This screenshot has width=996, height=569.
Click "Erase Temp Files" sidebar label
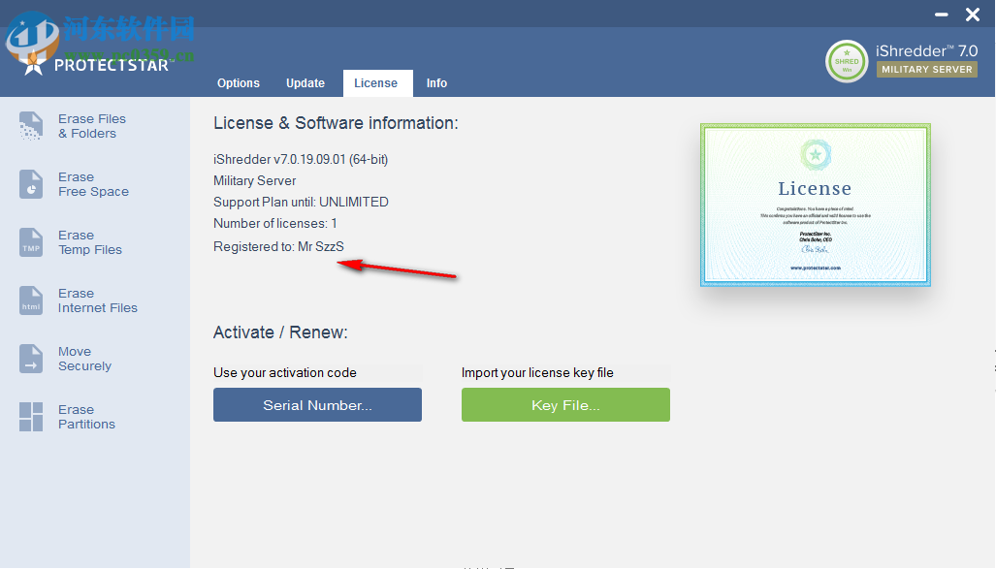[x=90, y=242]
